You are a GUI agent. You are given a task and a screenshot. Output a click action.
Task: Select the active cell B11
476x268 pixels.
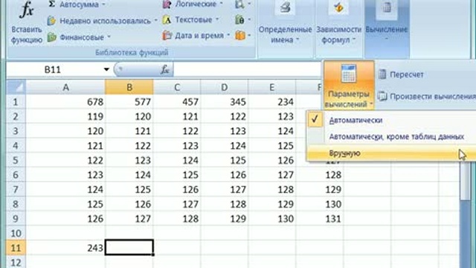point(129,248)
